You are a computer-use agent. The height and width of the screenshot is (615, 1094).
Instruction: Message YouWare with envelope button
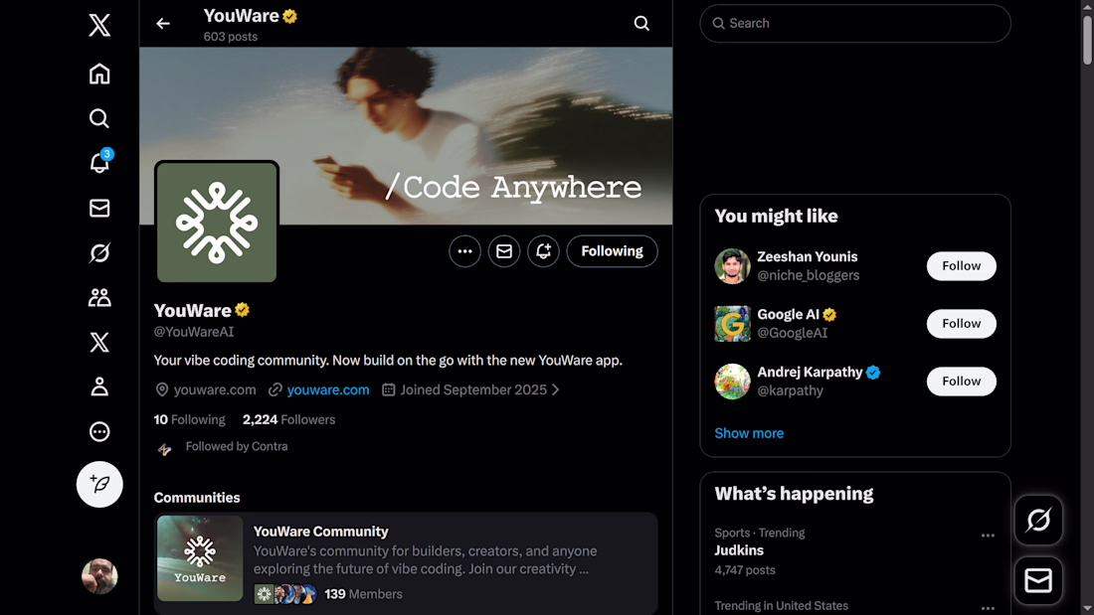[x=504, y=251]
